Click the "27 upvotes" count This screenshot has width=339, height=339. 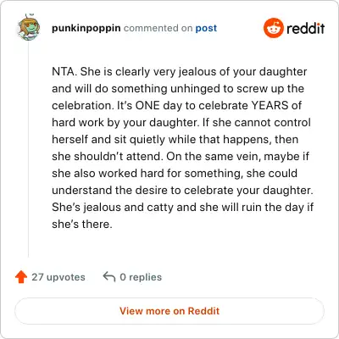tap(58, 277)
